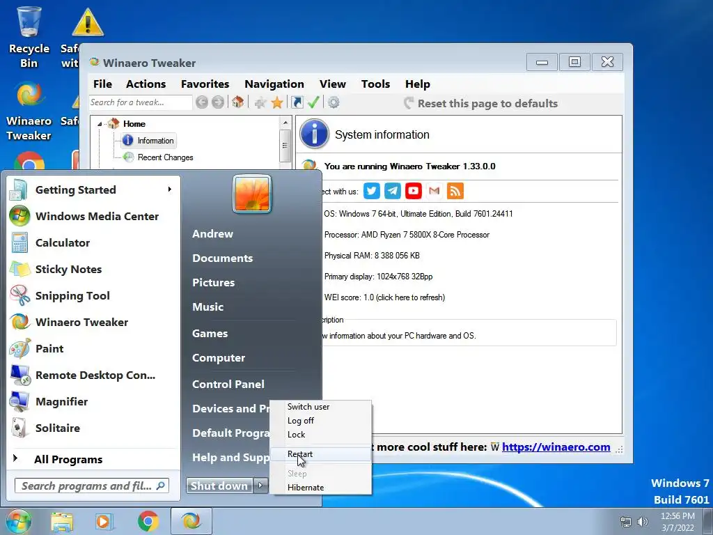Open the File menu
This screenshot has height=535, width=713.
102,84
